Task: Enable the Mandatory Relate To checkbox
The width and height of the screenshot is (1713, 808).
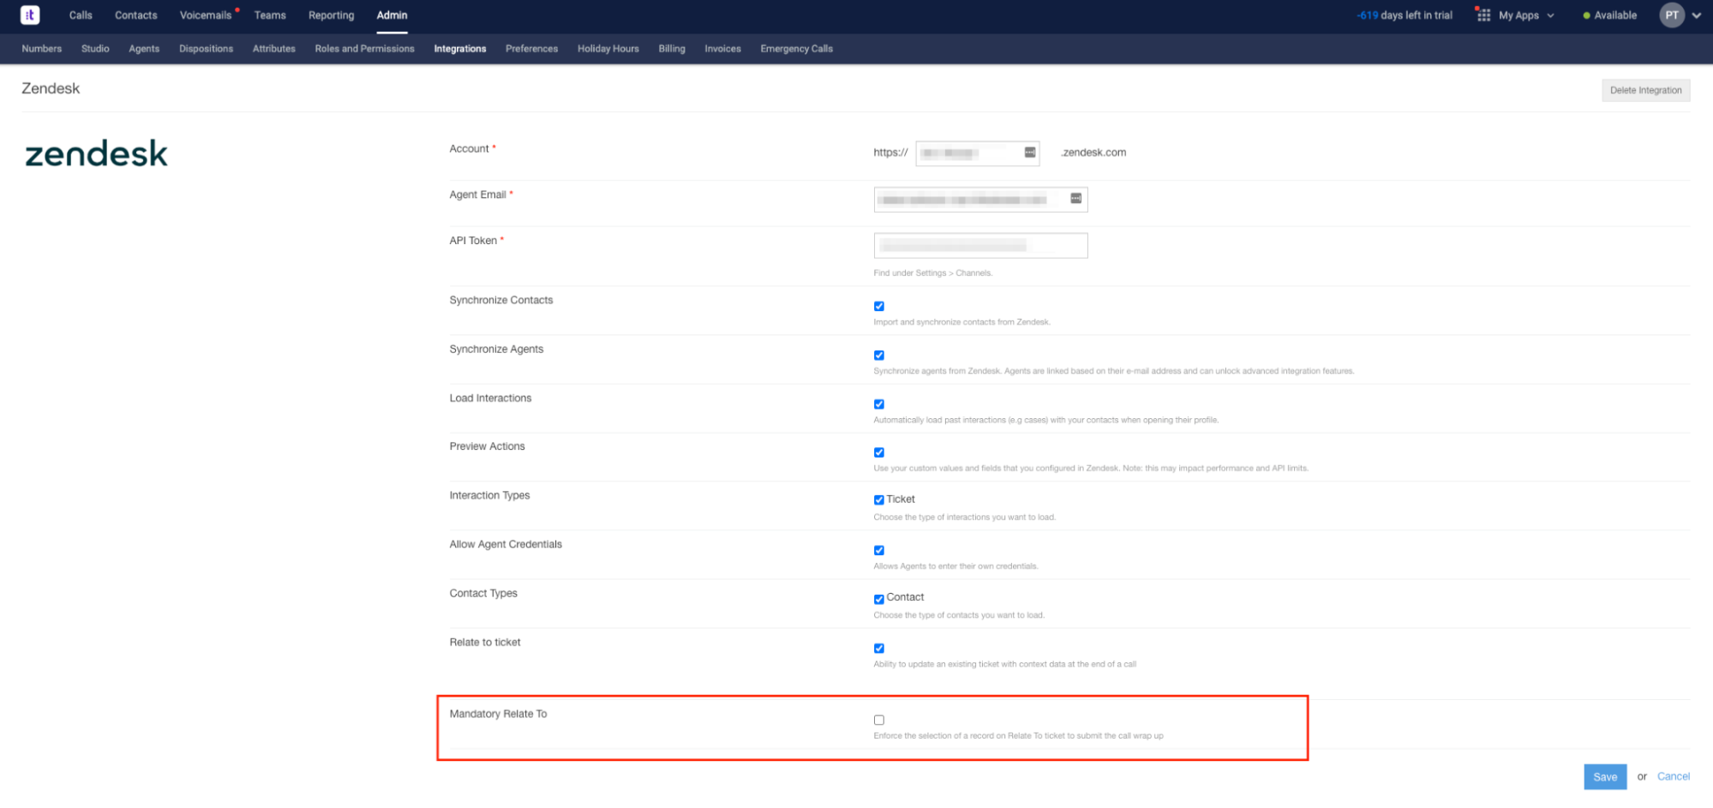Action: pos(878,720)
